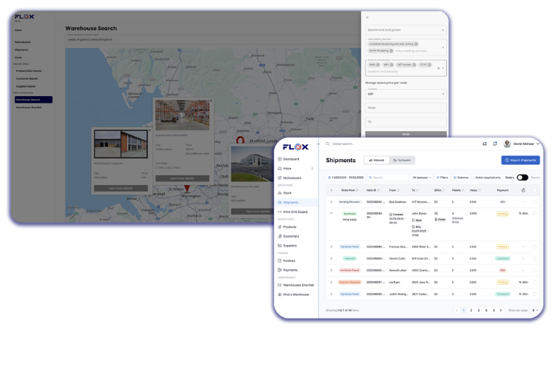Image resolution: width=555 pixels, height=370 pixels.
Task: Open the Show per page dropdown
Action: [x=535, y=310]
